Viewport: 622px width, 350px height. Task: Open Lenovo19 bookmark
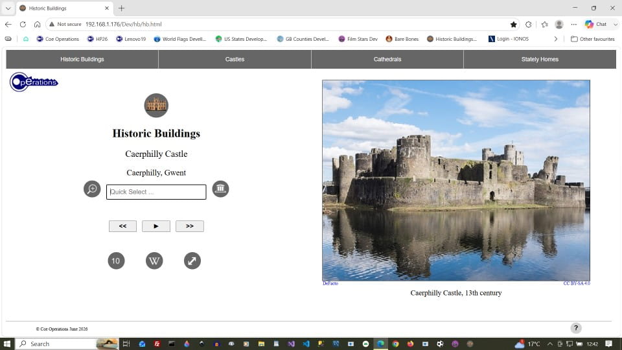point(131,39)
